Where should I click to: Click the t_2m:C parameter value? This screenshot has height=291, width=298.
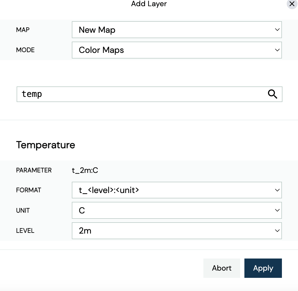[85, 170]
